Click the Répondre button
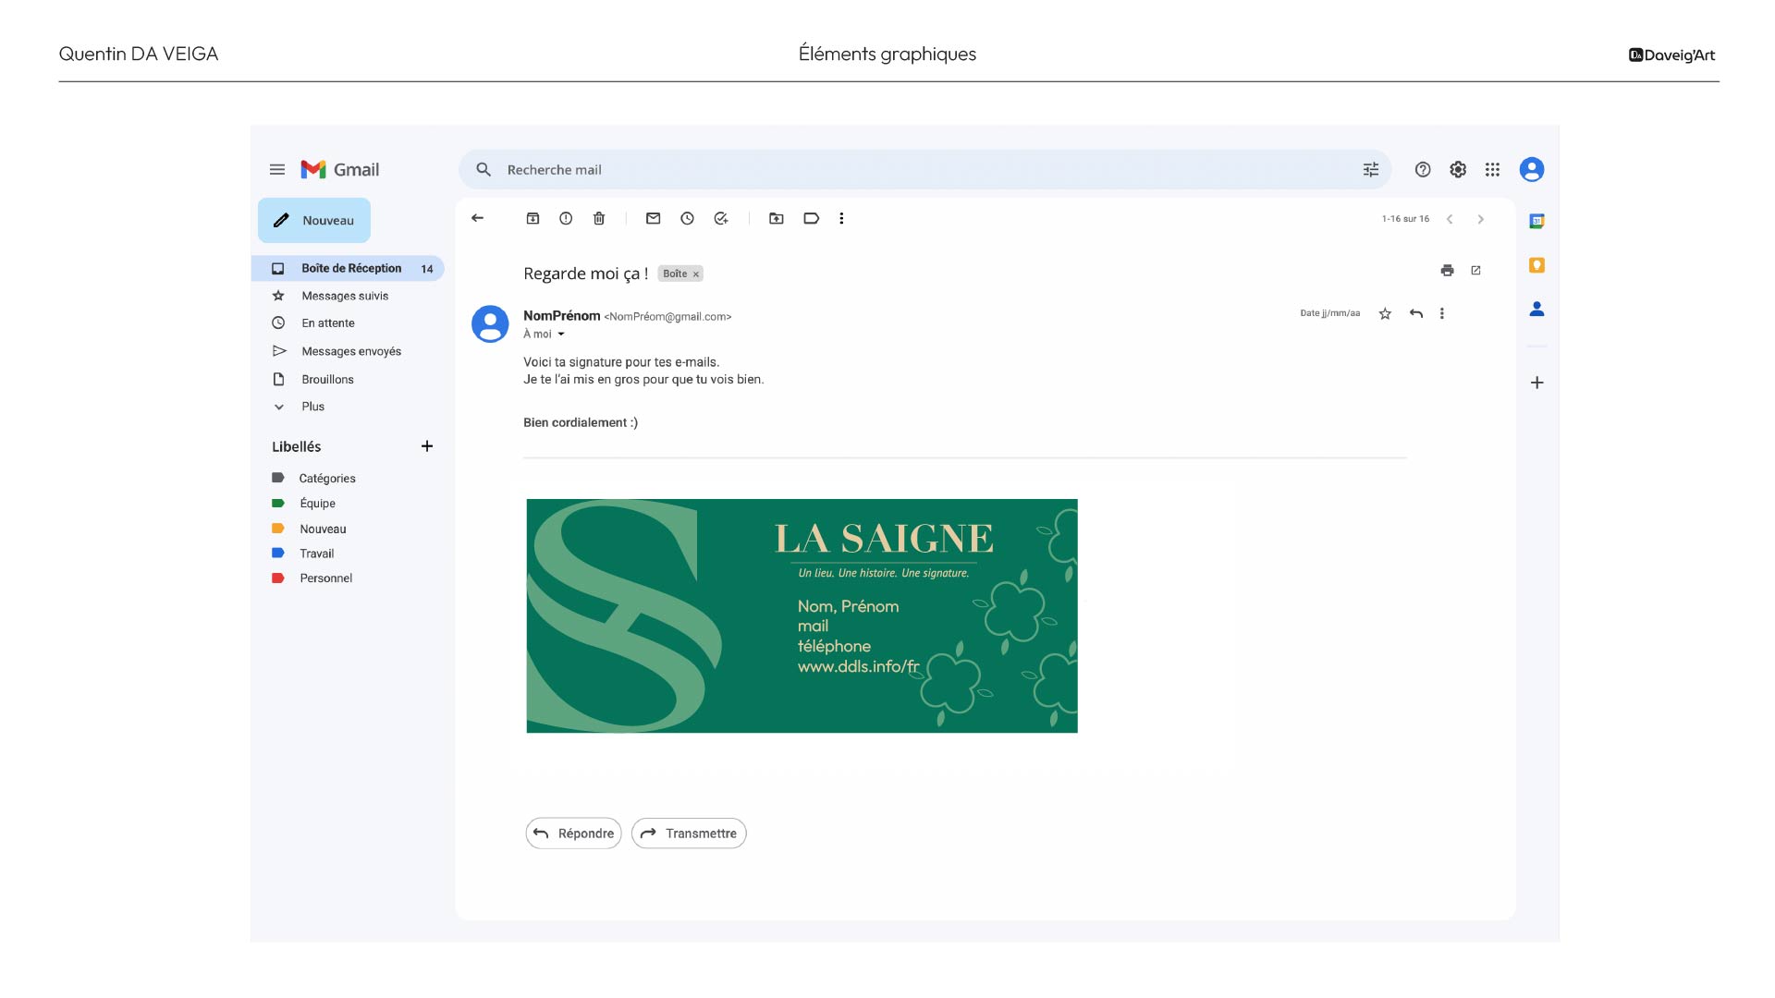The height and width of the screenshot is (998, 1775). (x=573, y=834)
